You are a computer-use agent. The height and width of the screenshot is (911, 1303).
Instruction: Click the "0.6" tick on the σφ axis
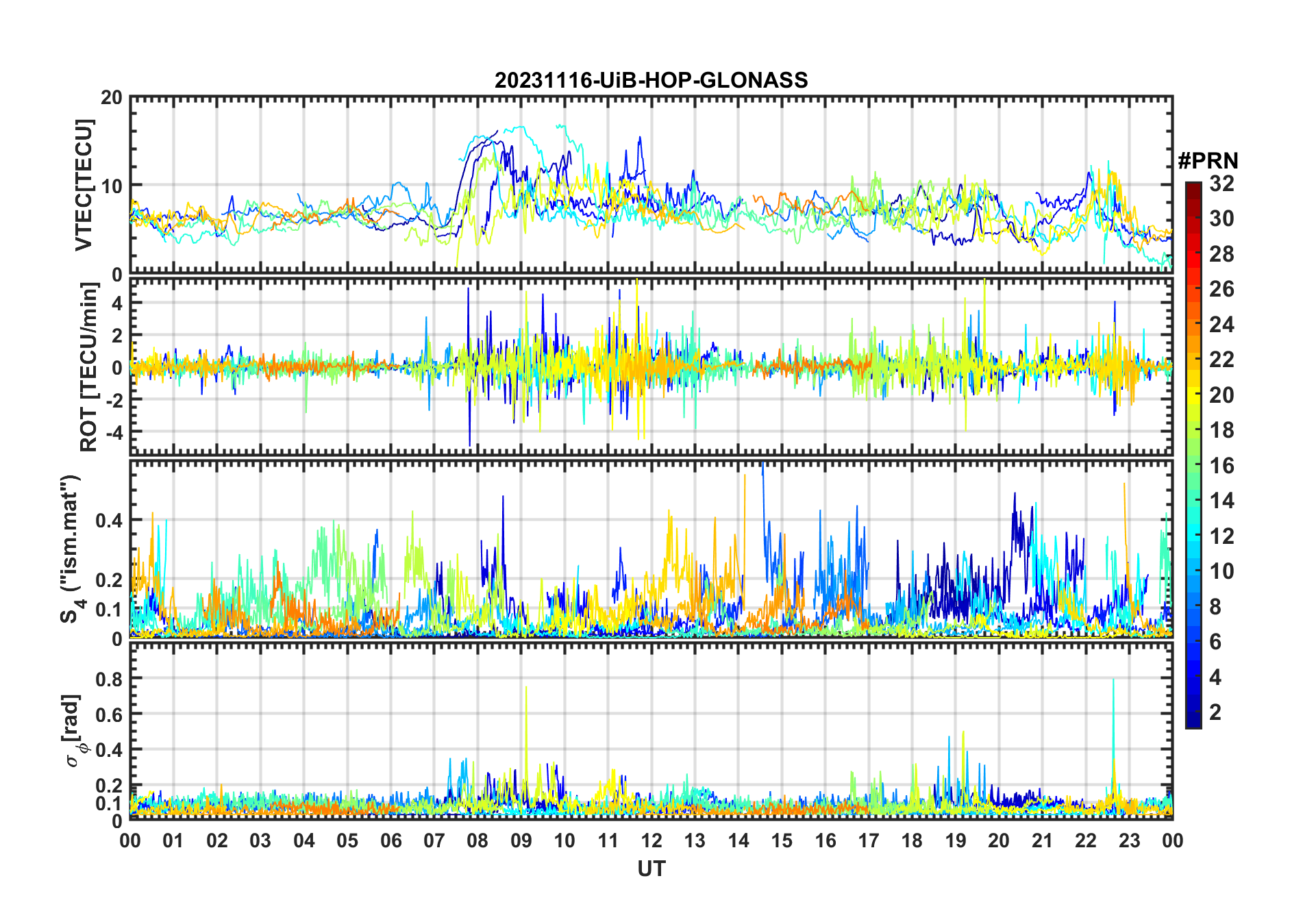pos(110,714)
